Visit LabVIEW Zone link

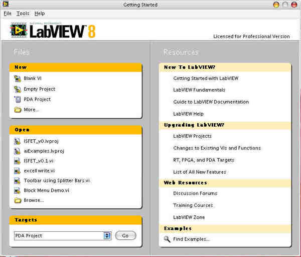pyautogui.click(x=189, y=217)
